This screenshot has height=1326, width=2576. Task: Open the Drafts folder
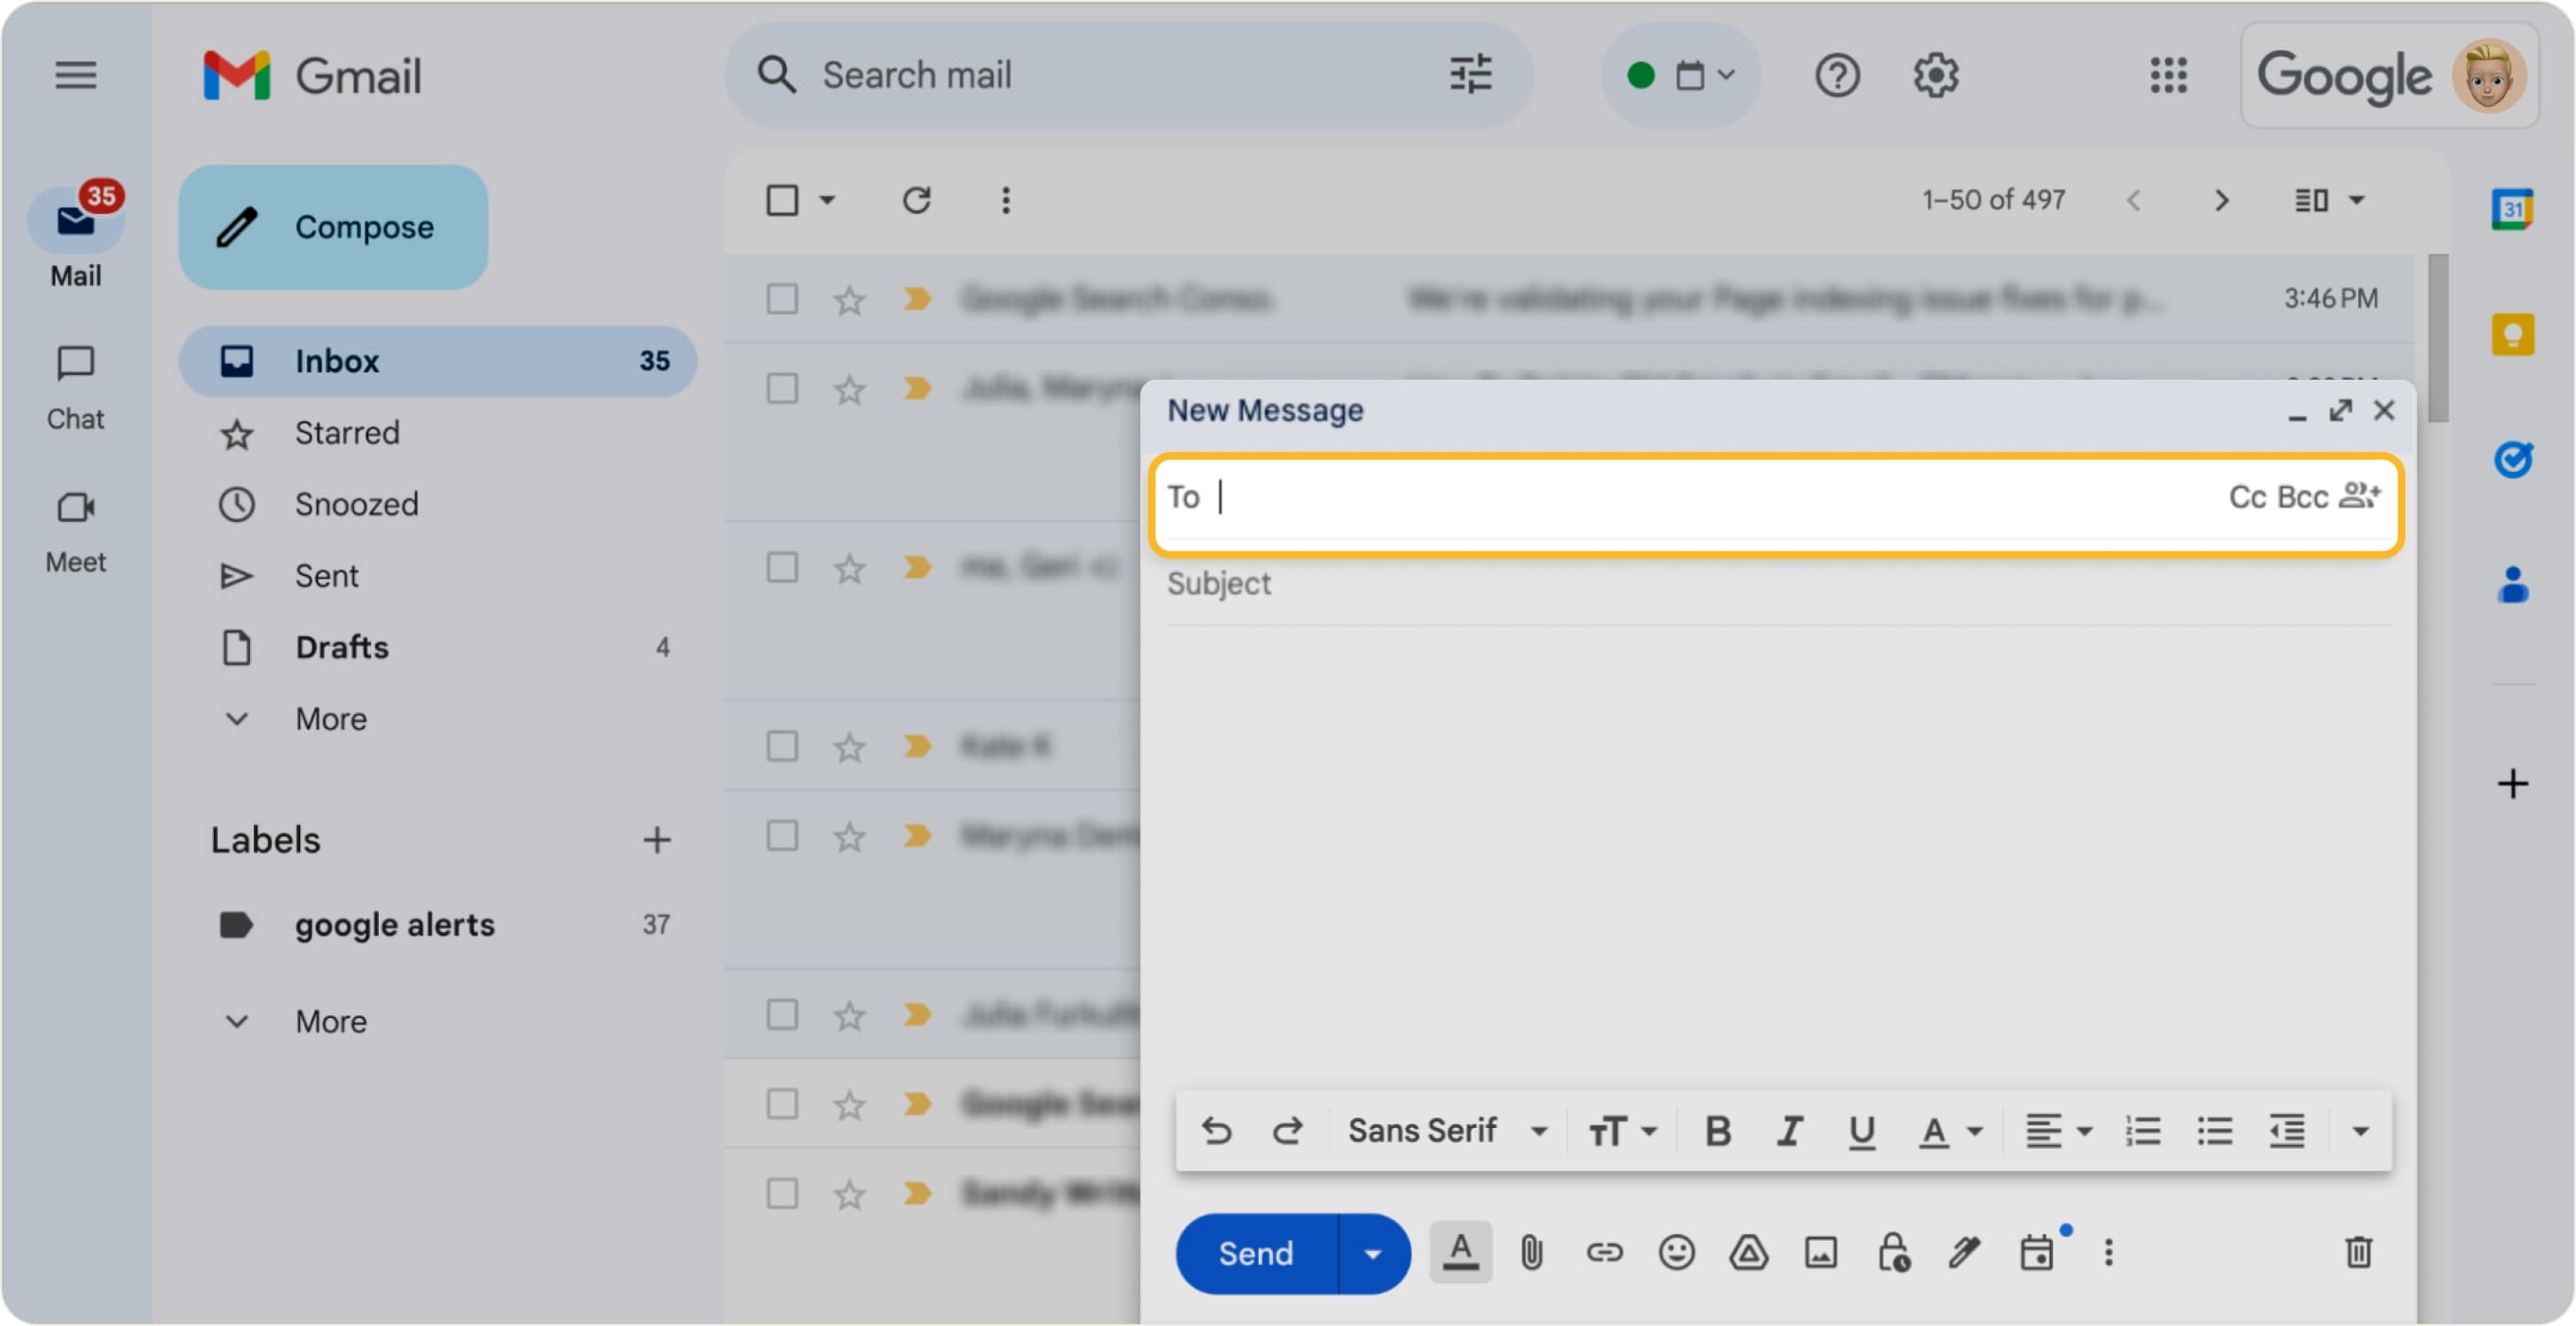click(x=341, y=647)
